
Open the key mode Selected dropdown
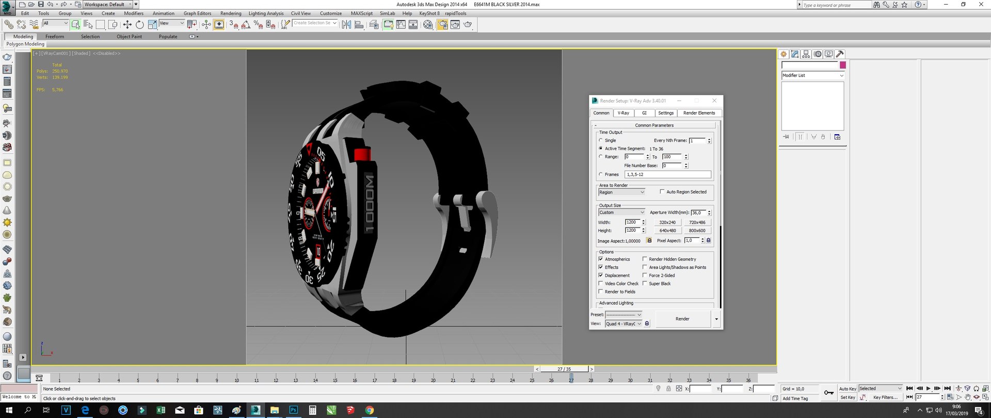pyautogui.click(x=880, y=389)
